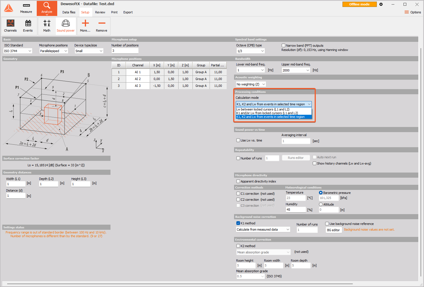Click the horizontal scrollbar at bottom

pos(179,284)
